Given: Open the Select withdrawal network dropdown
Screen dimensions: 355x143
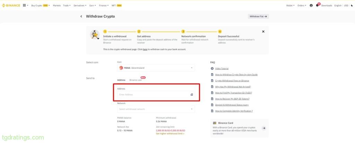Looking at the screenshot, I should pyautogui.click(x=156, y=109).
